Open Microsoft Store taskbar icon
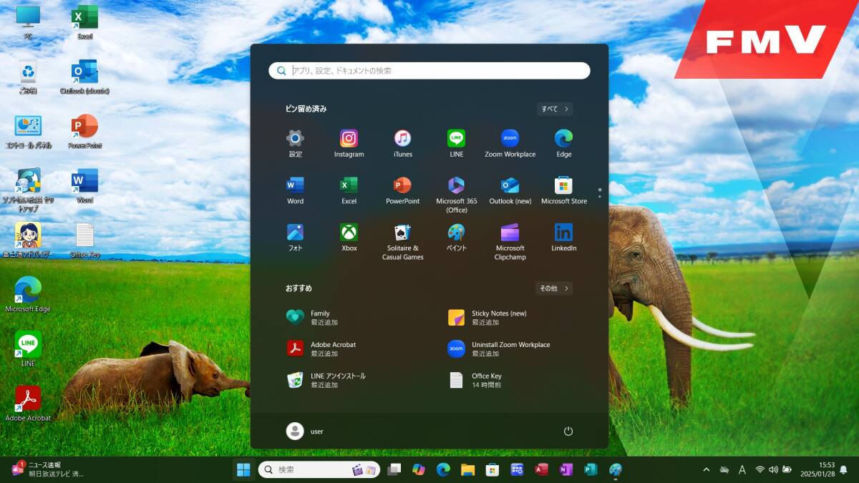The image size is (859, 483). coord(492,469)
